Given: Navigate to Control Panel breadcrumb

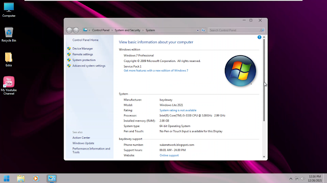Looking at the screenshot, I should pyautogui.click(x=101, y=30).
